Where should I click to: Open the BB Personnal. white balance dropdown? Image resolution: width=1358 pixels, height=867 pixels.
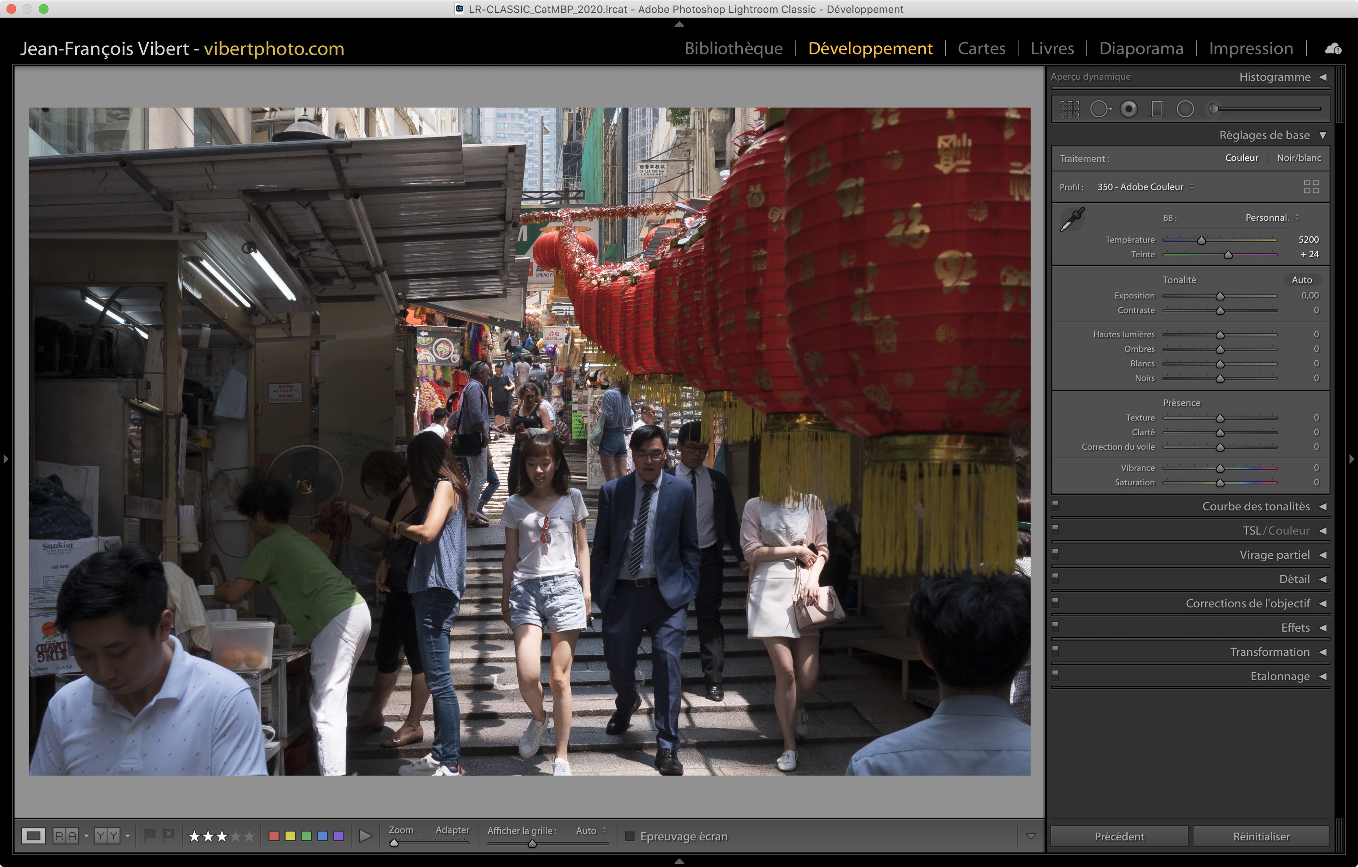click(x=1272, y=218)
